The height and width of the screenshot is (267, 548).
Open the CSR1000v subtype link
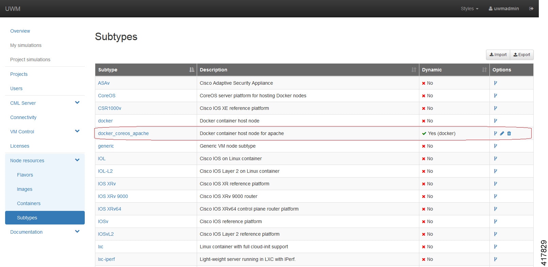(x=110, y=108)
